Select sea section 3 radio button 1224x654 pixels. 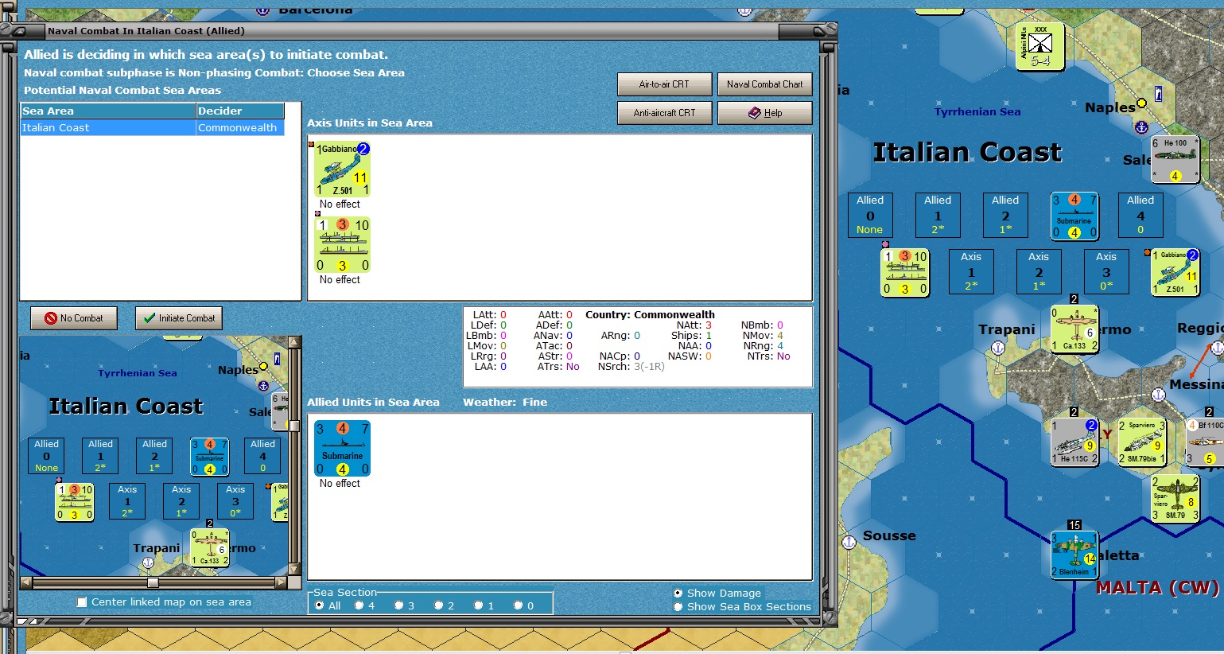click(x=399, y=605)
